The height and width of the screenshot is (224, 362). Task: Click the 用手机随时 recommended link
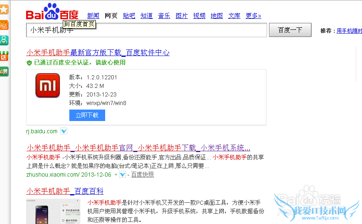[x=349, y=31]
